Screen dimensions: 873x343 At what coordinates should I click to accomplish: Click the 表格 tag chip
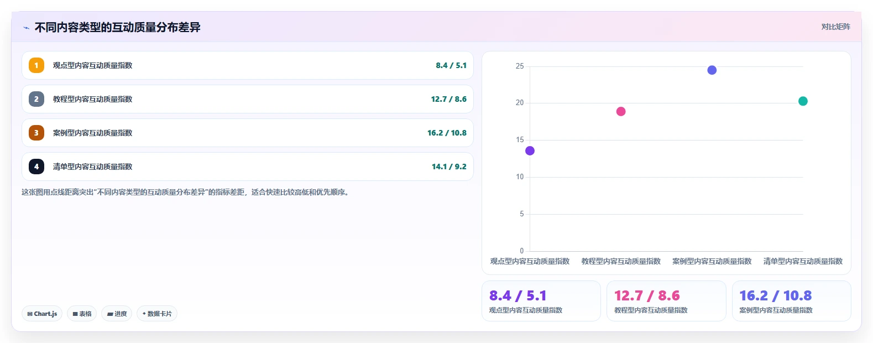[82, 314]
